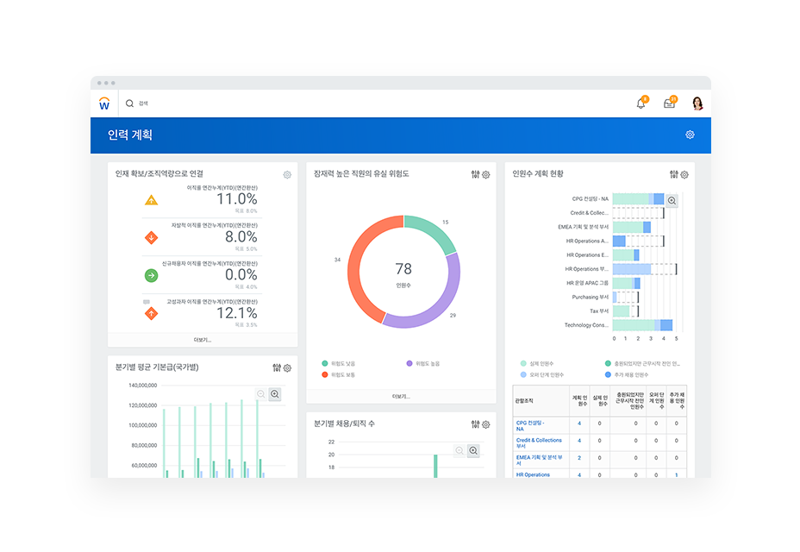Open the notifications bell
The width and height of the screenshot is (800, 552).
[641, 103]
